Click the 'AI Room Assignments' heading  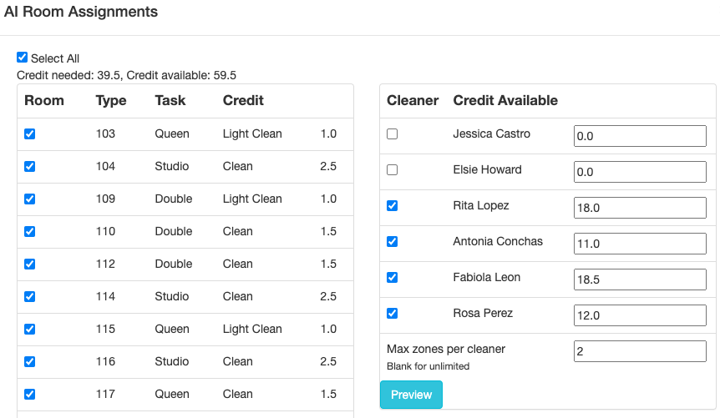pos(81,12)
